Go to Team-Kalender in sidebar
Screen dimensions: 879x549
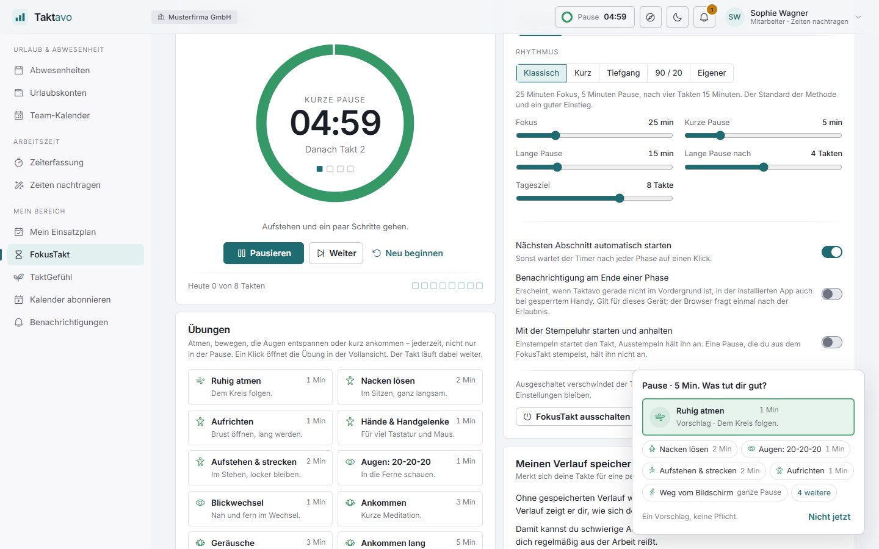pos(76,115)
